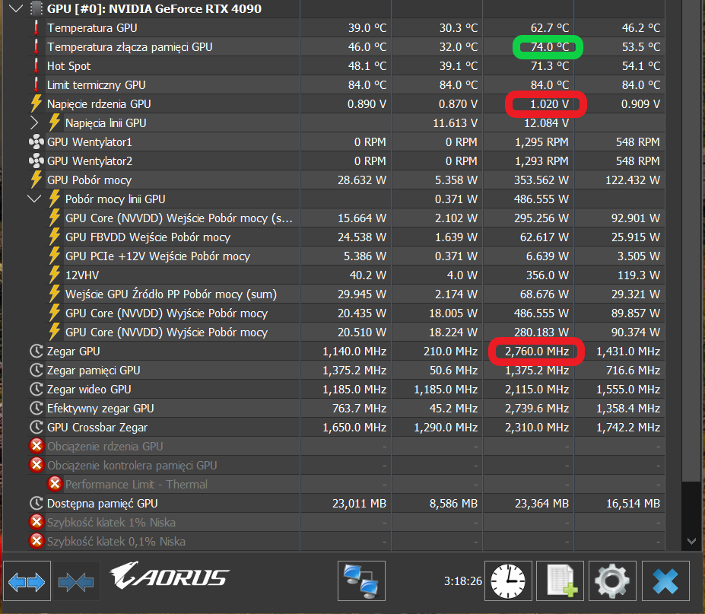Click clock icon beside Zegar wideo GPU
Image resolution: width=705 pixels, height=614 pixels.
pyautogui.click(x=37, y=389)
